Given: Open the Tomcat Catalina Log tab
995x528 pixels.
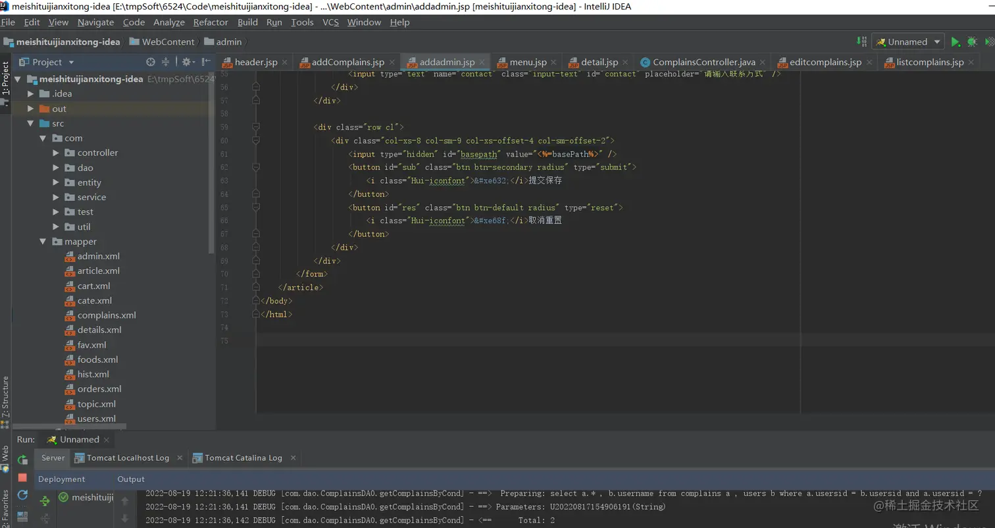Looking at the screenshot, I should click(243, 458).
